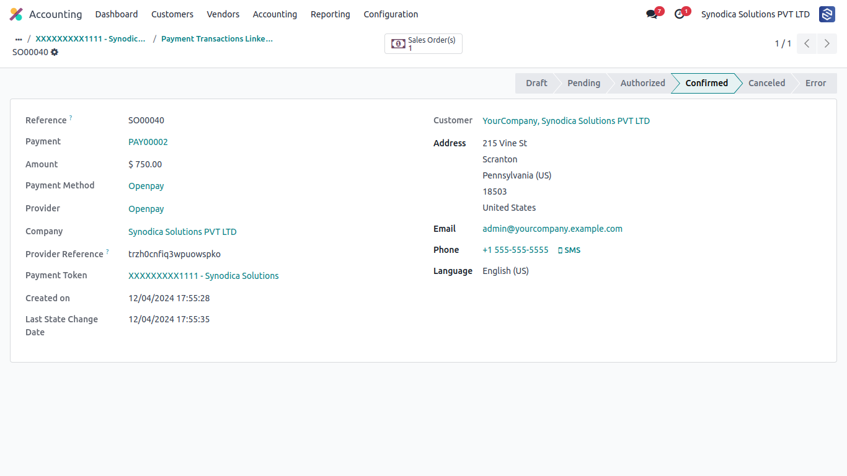Click phone number +1 555-555-5555
This screenshot has width=847, height=476.
click(516, 250)
